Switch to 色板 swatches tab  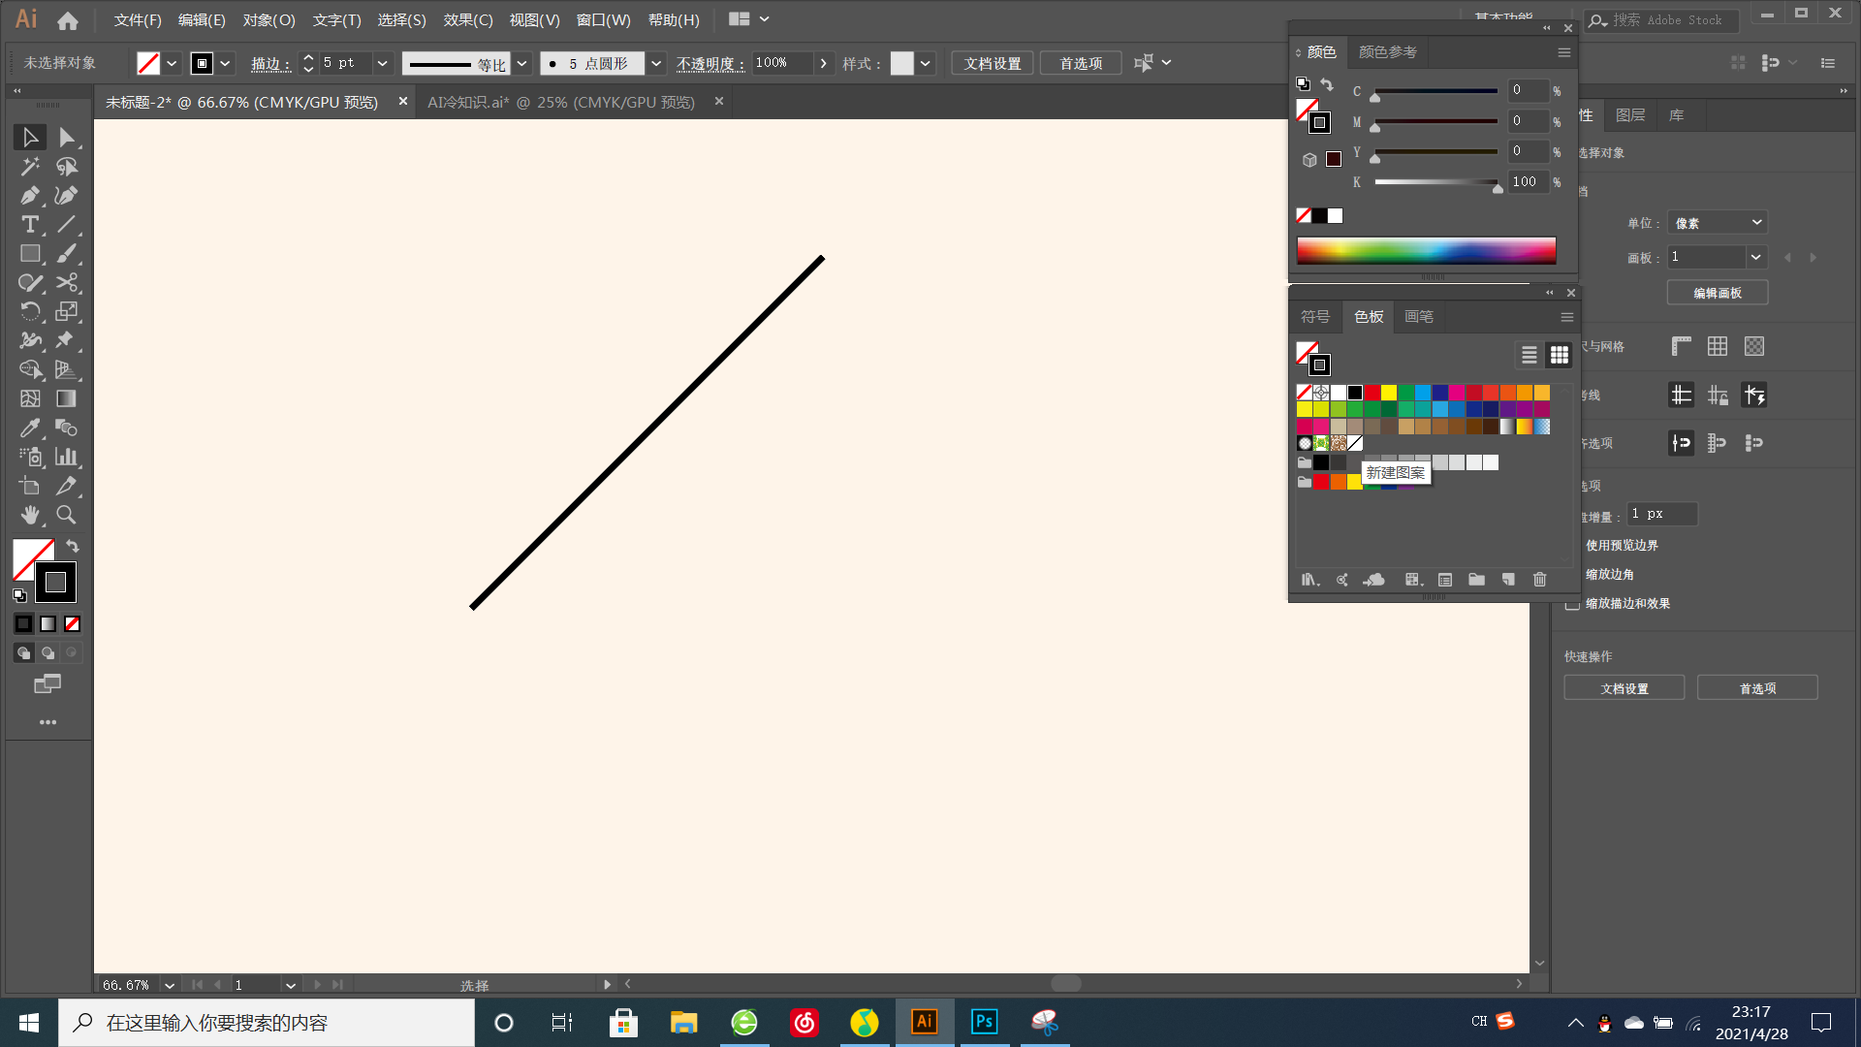click(1368, 316)
